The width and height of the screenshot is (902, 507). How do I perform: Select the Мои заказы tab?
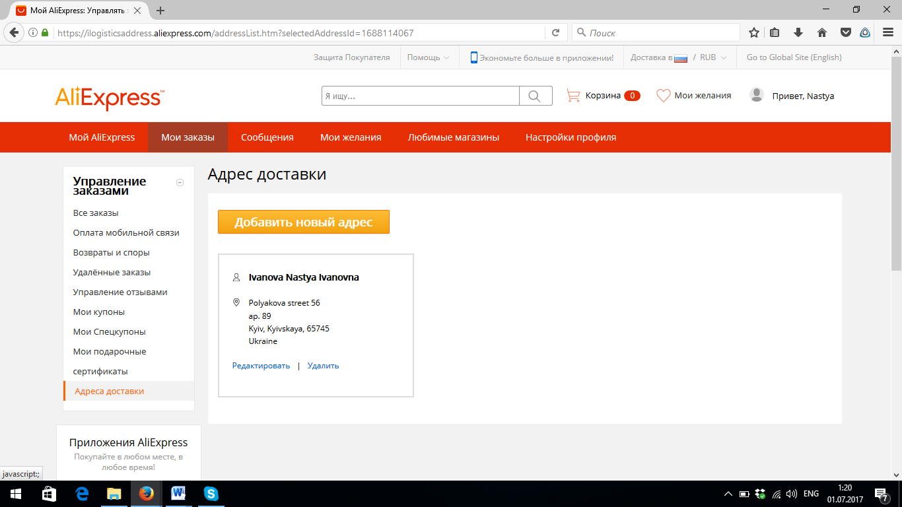coord(188,137)
